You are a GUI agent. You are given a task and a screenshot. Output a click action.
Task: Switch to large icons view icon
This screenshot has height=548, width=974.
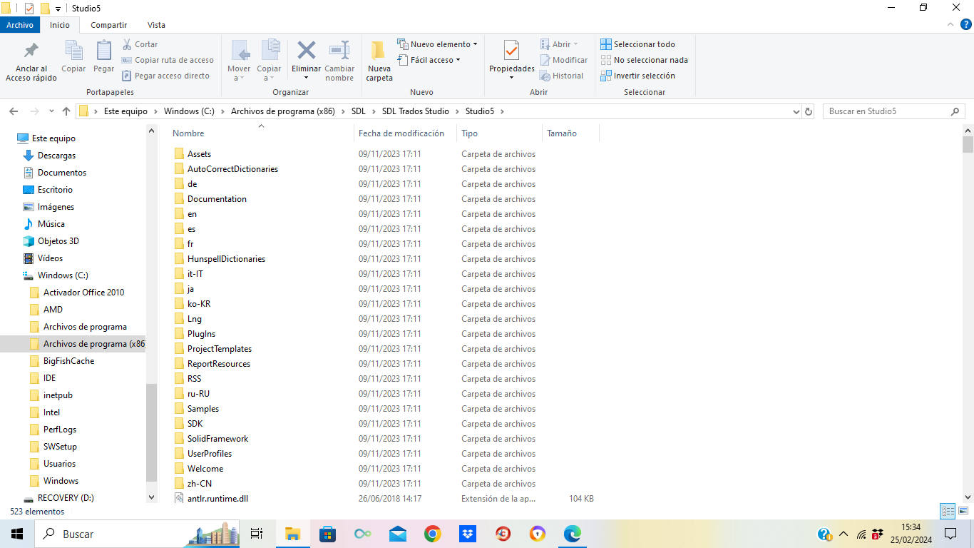pyautogui.click(x=963, y=511)
